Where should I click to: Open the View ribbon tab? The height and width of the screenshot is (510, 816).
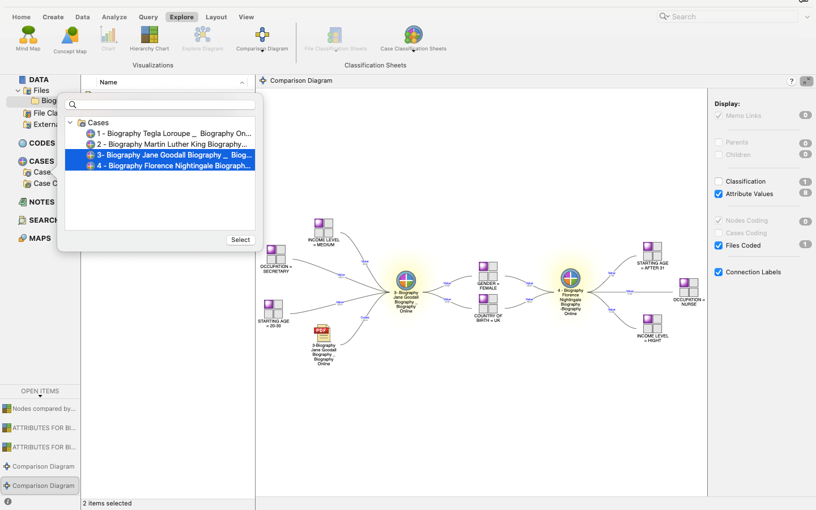pos(246,17)
